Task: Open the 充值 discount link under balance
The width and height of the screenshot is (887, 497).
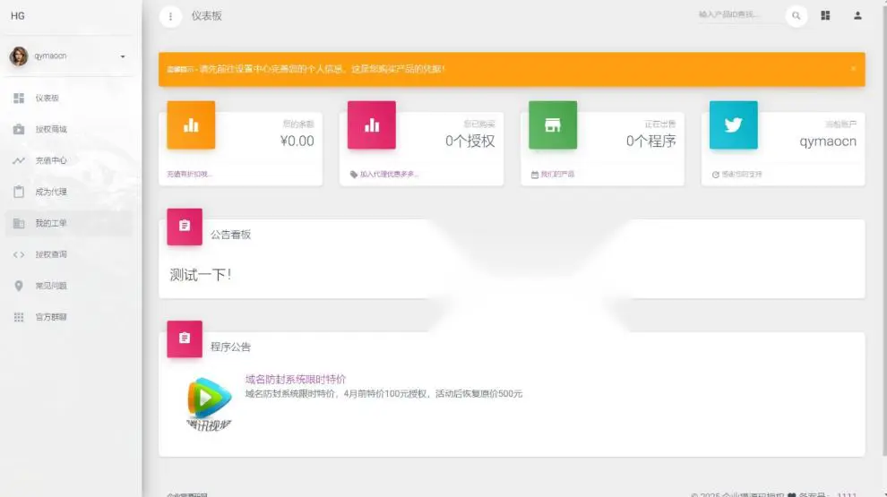Action: click(189, 174)
